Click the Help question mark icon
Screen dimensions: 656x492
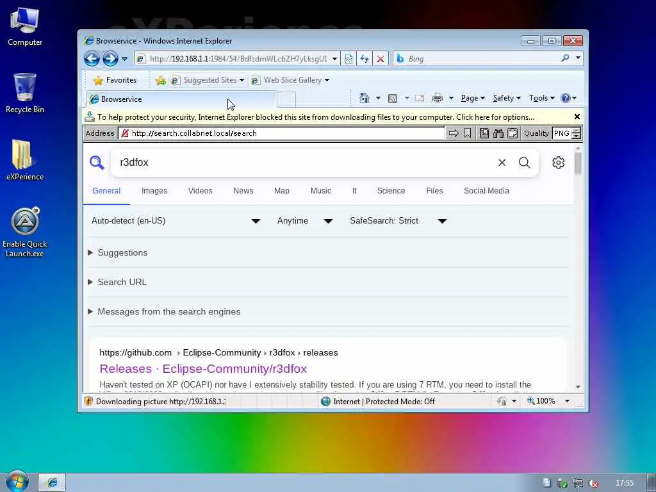click(566, 98)
